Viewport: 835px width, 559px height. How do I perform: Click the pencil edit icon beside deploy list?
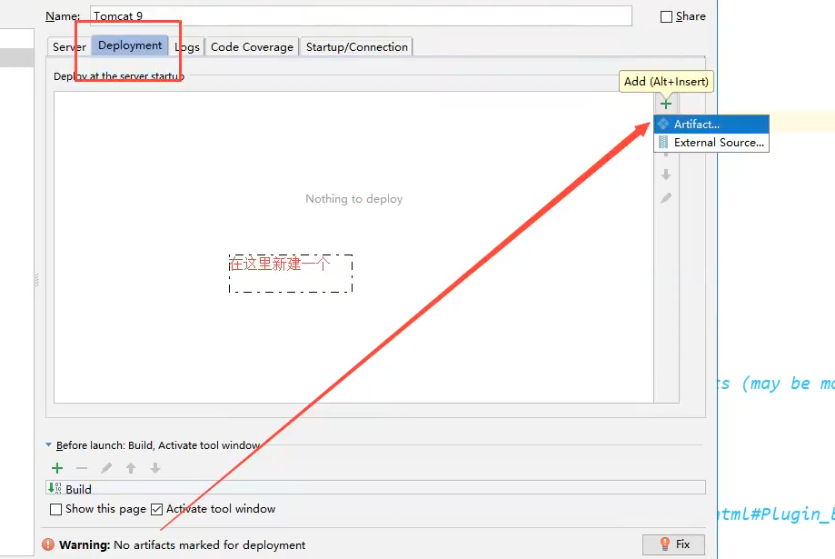click(x=666, y=198)
